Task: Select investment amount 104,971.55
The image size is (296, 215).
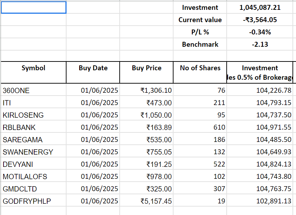Action: [x=260, y=127]
